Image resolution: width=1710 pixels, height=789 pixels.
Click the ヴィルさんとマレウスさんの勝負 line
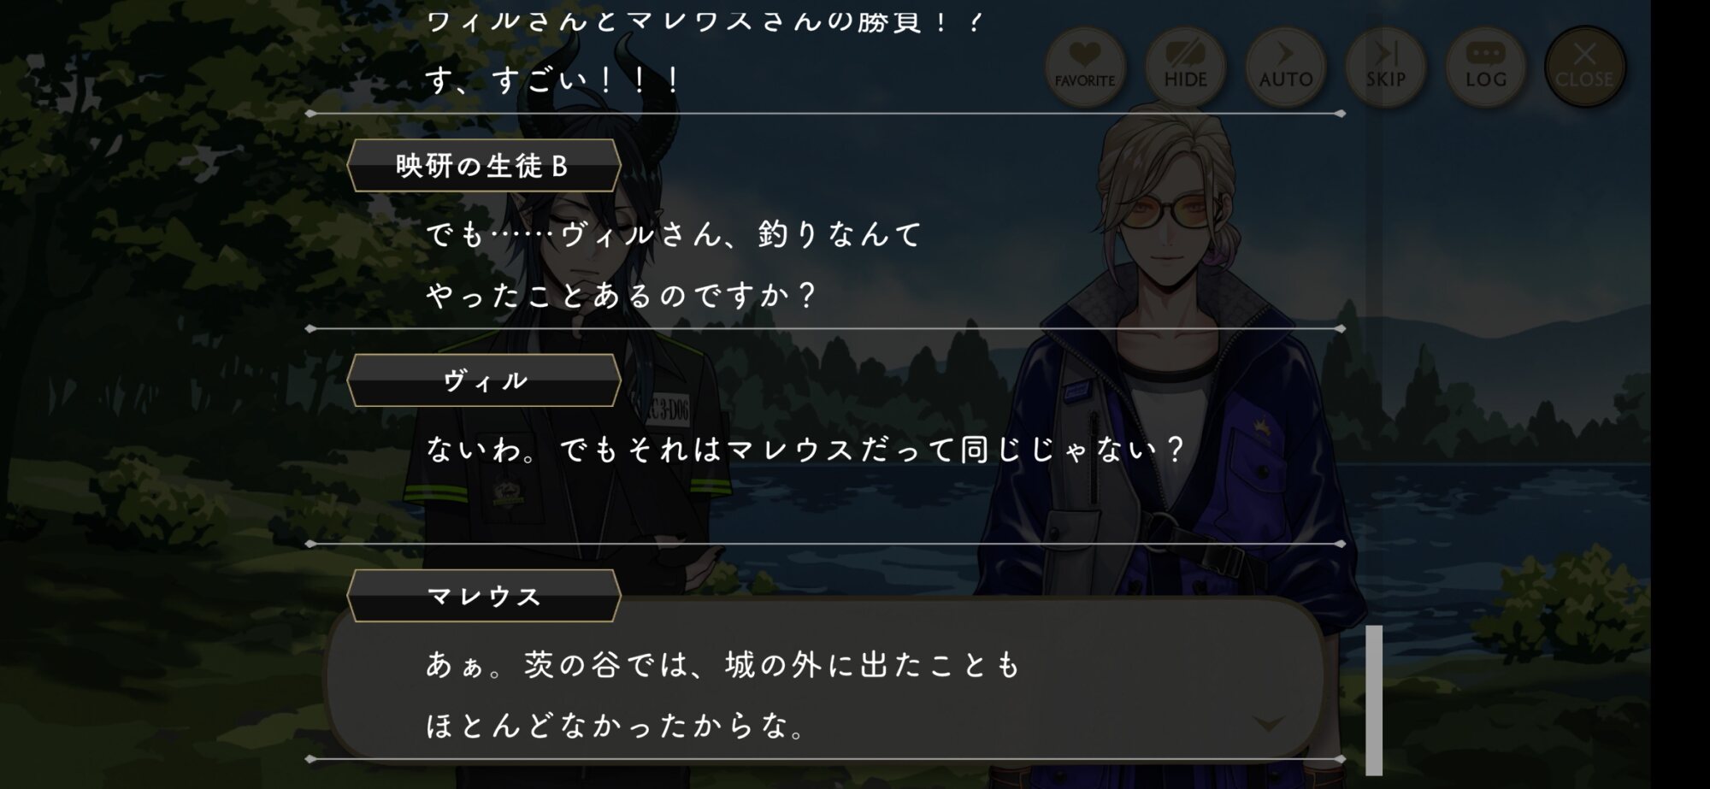pyautogui.click(x=705, y=20)
